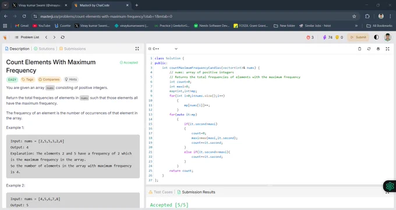This screenshot has width=396, height=210.
Task: Open the C++ language dropdown
Action: point(163,49)
